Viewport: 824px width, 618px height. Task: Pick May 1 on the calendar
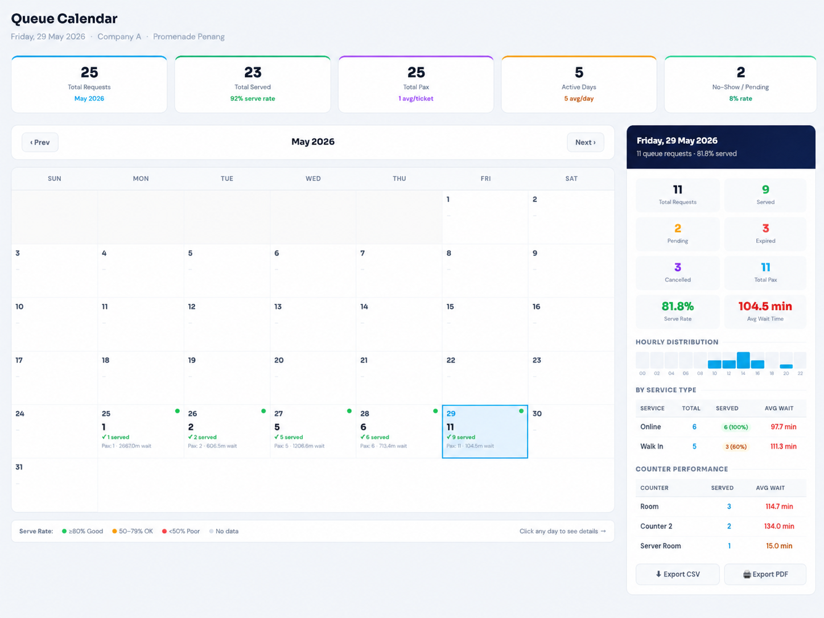[x=485, y=217]
